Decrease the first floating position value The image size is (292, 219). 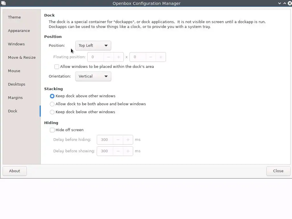[109, 57]
